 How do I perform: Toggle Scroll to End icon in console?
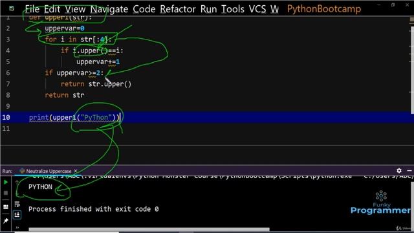[17, 215]
